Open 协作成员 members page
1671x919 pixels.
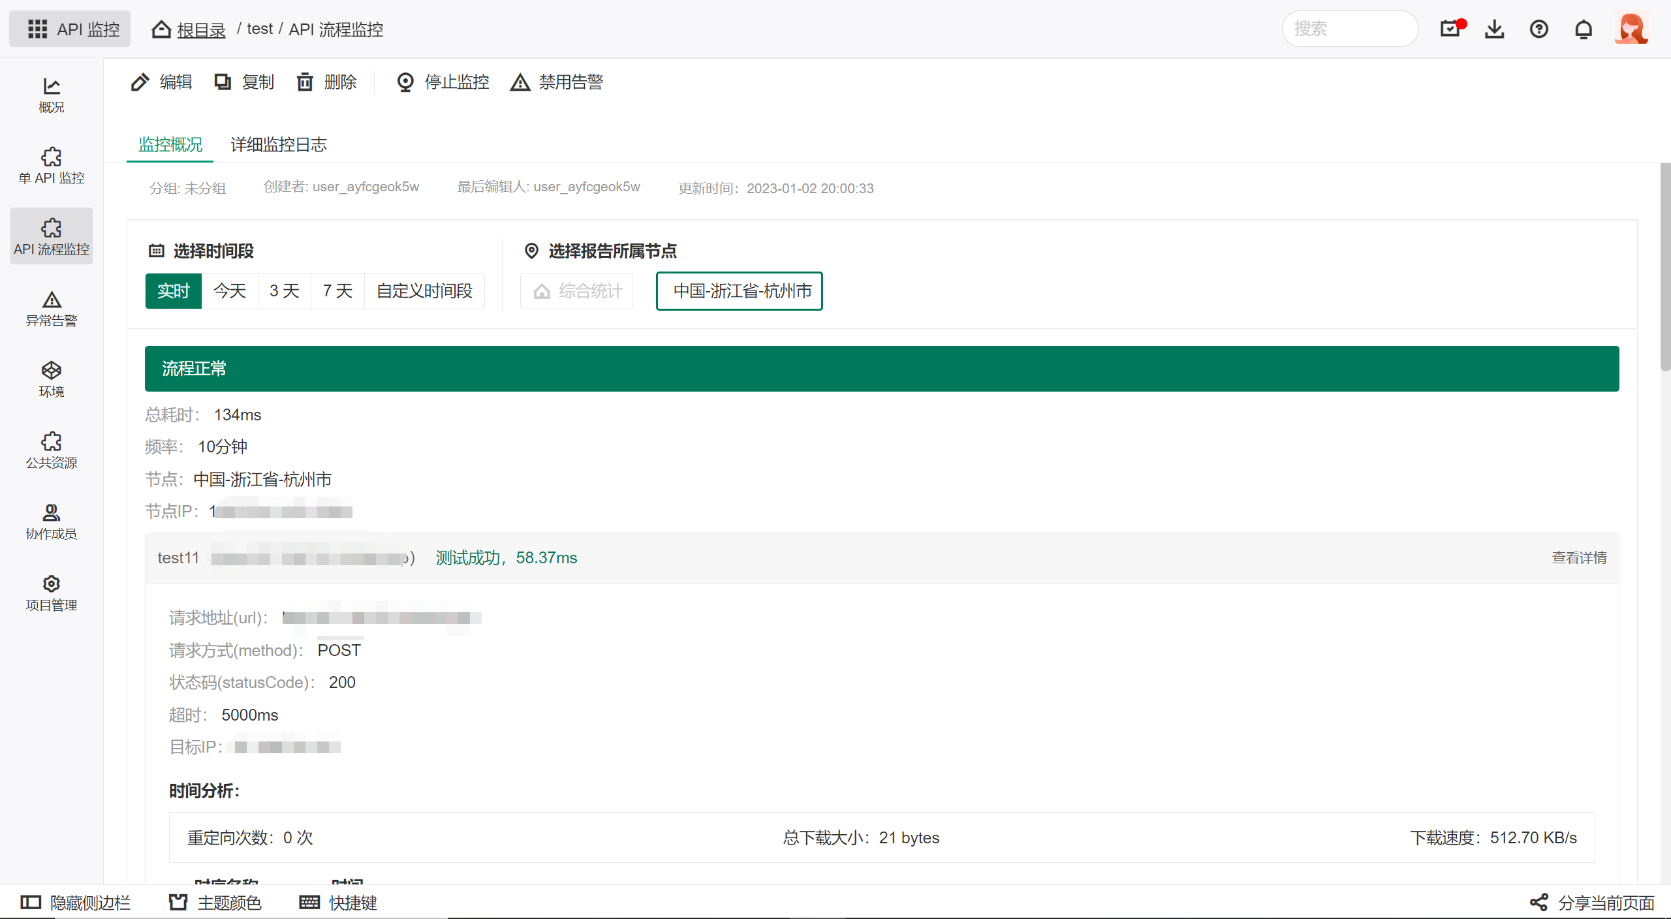click(51, 522)
